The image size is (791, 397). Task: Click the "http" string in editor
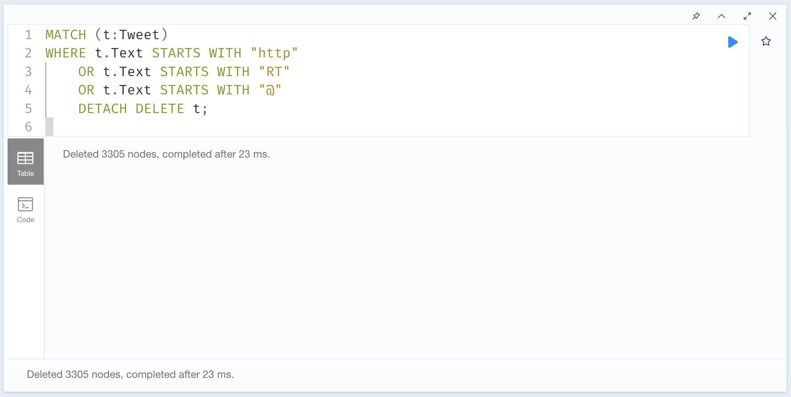274,53
